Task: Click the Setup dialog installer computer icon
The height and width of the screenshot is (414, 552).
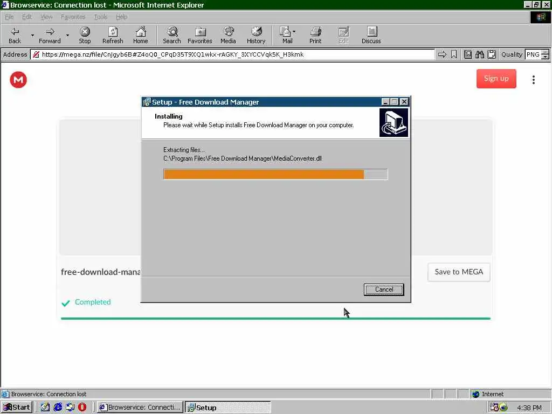Action: point(394,122)
